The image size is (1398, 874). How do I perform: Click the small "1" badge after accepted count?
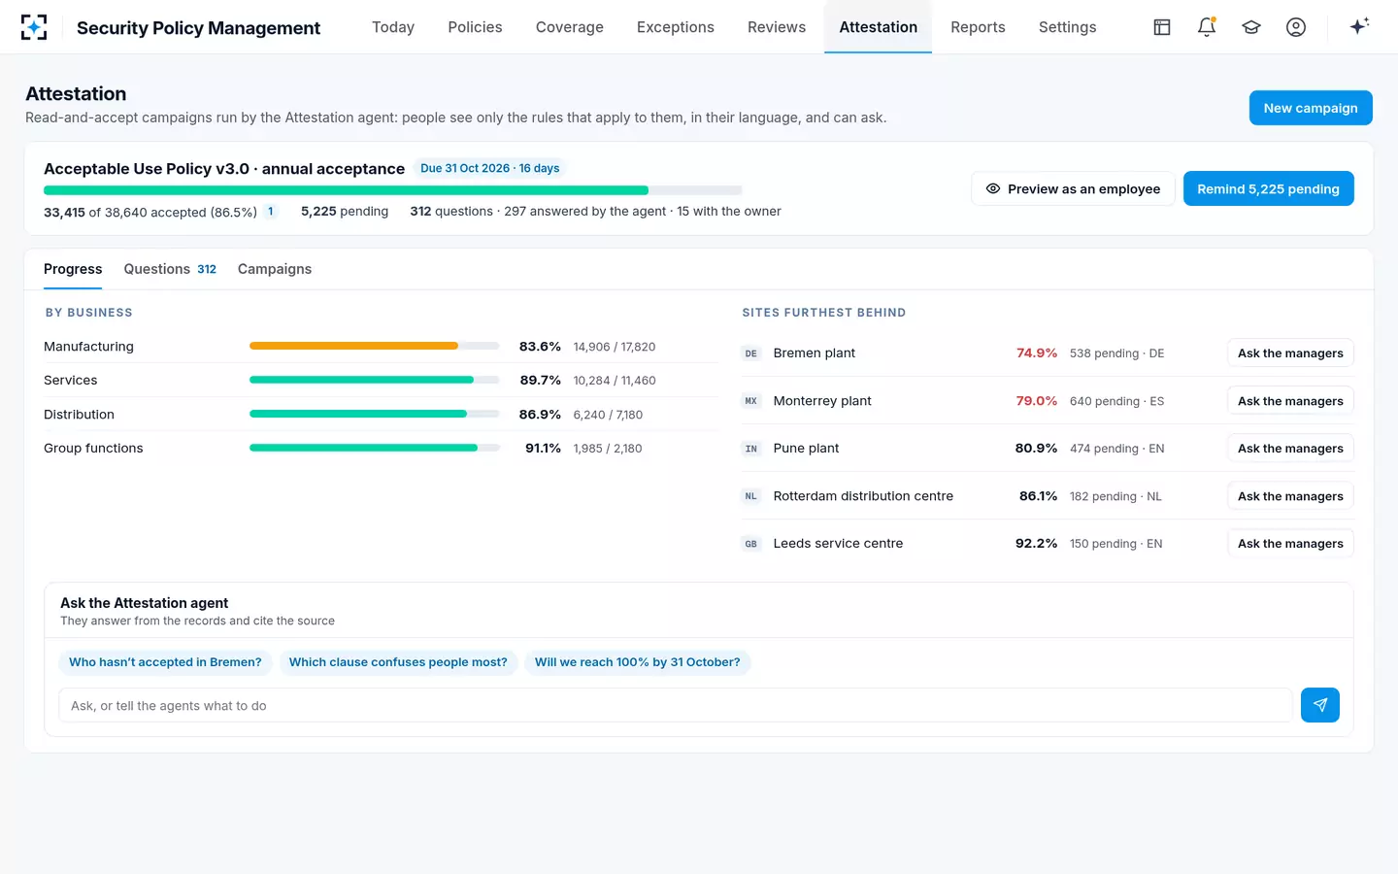point(271,212)
